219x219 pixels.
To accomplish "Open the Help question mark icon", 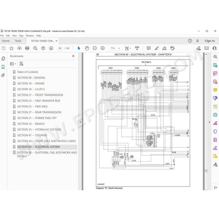I will tap(190, 41).
